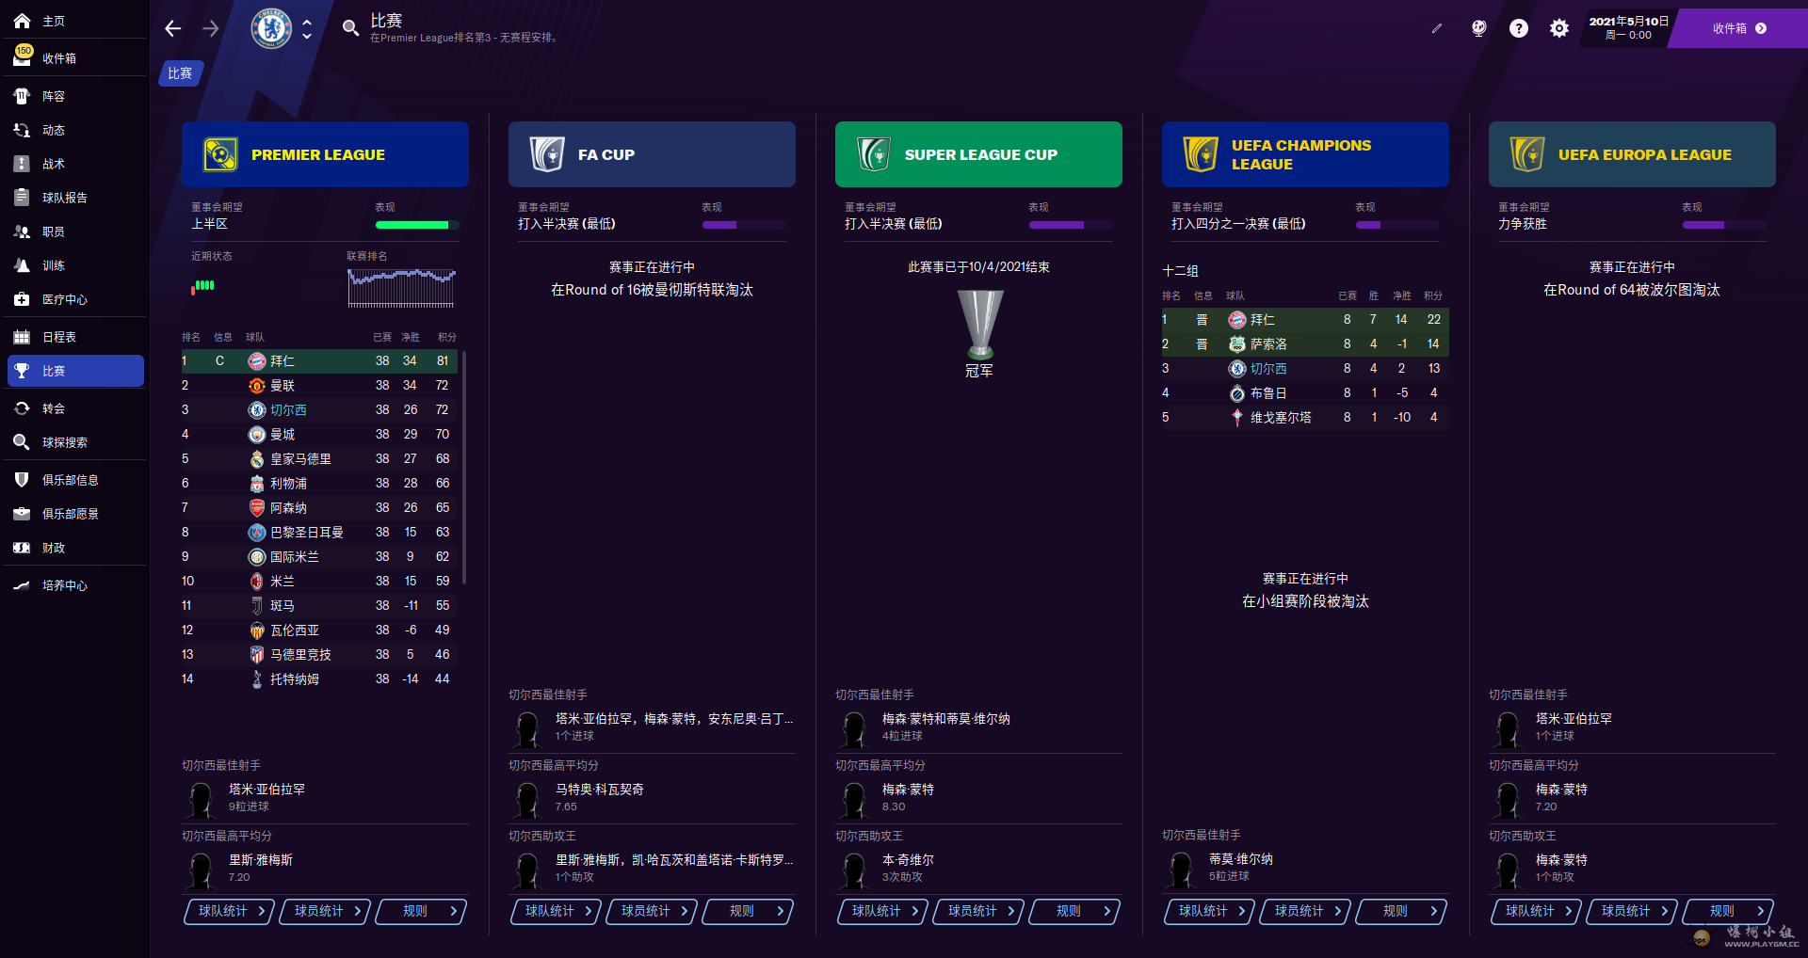Open the help question mark icon

pyautogui.click(x=1519, y=28)
